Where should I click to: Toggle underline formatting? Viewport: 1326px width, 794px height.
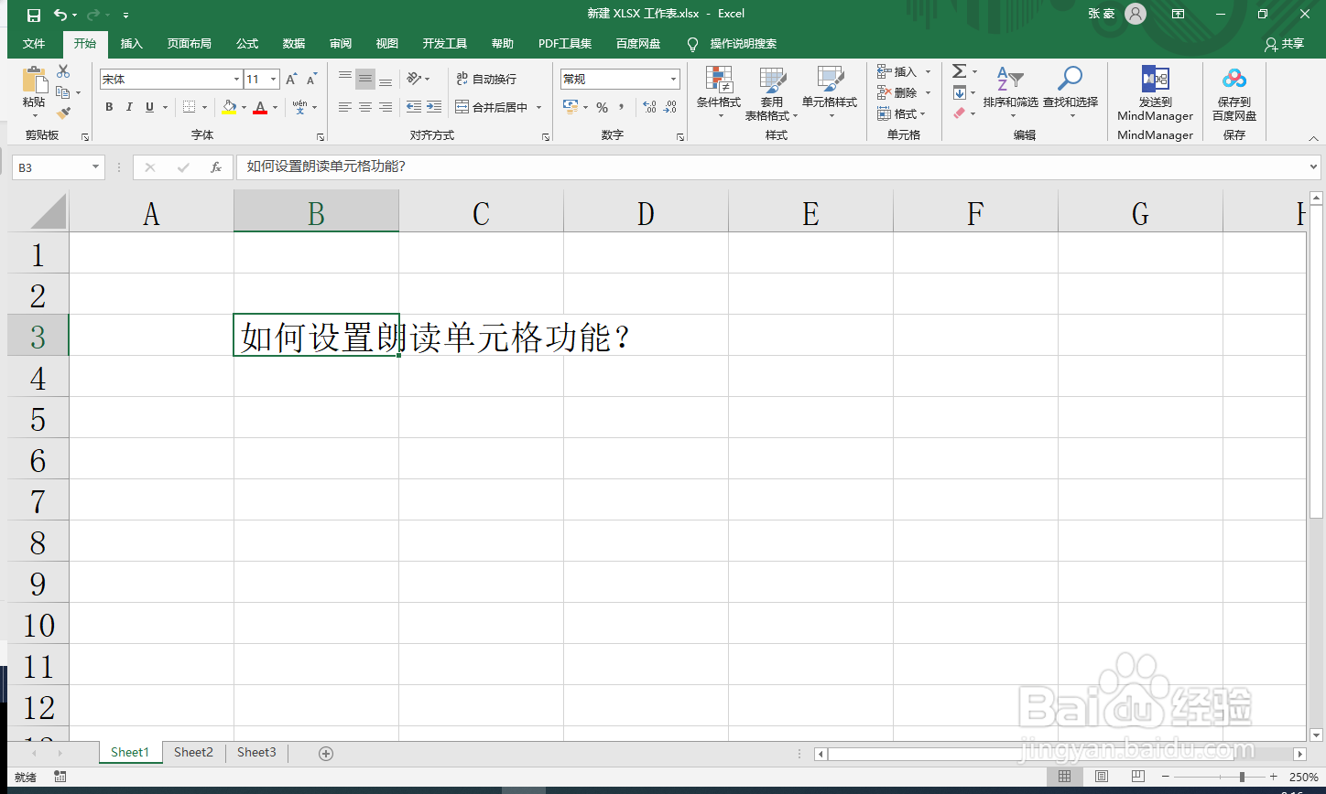(147, 107)
